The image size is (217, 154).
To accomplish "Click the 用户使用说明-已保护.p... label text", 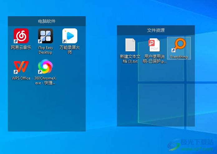I will click(155, 59).
